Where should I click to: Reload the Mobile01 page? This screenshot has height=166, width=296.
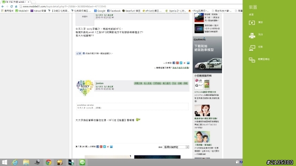(x=12, y=6)
